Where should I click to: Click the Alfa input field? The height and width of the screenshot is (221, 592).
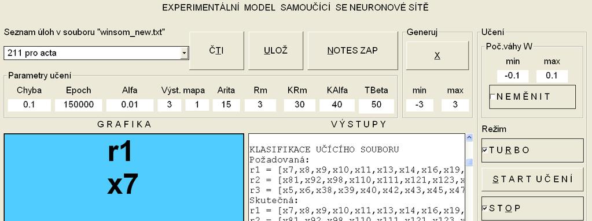coord(130,105)
